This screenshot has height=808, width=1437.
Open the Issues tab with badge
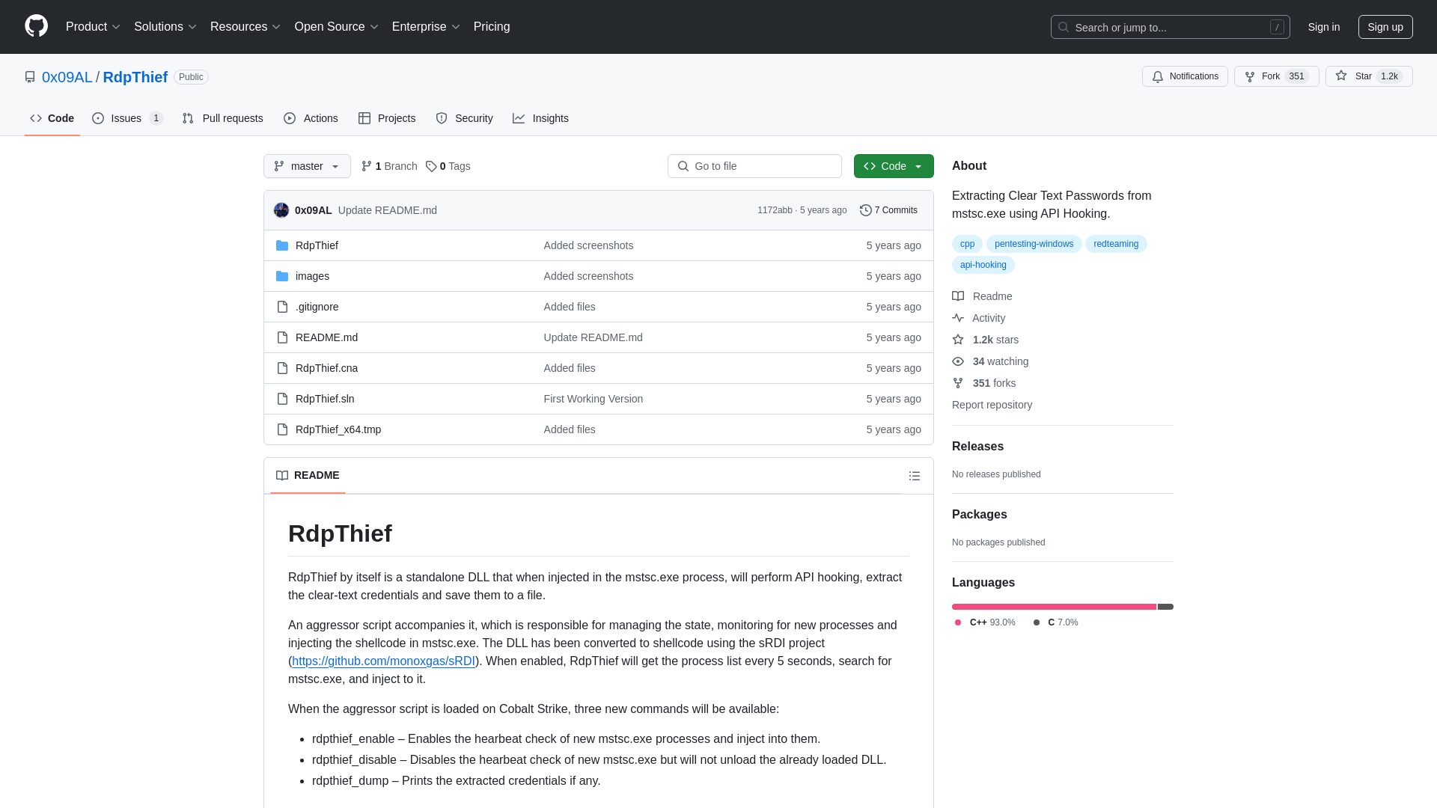[126, 117]
